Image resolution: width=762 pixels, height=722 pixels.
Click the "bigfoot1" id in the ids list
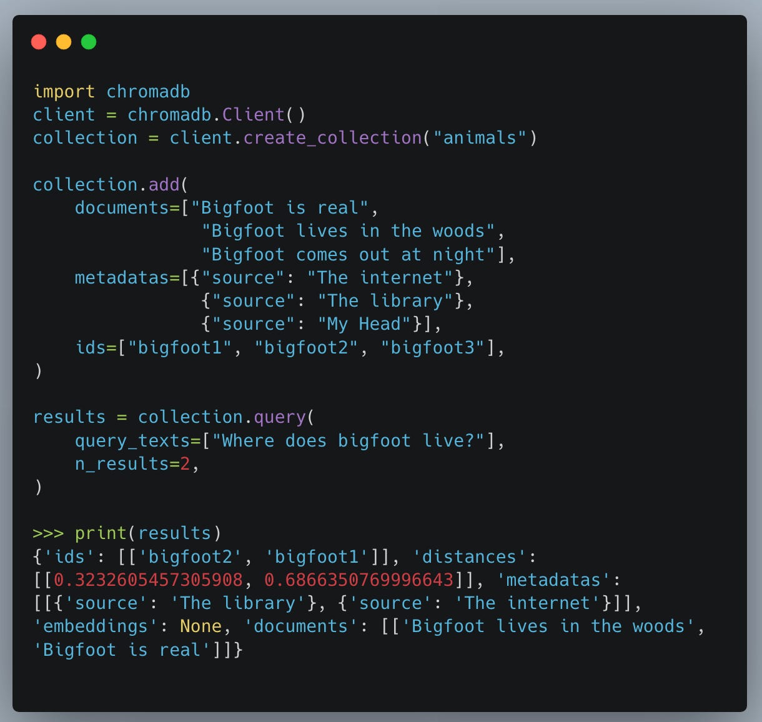coord(180,347)
